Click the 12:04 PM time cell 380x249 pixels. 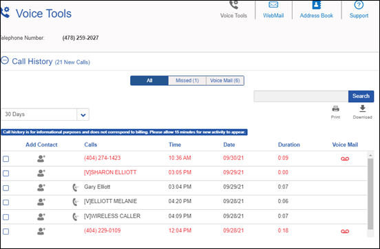[x=180, y=230]
